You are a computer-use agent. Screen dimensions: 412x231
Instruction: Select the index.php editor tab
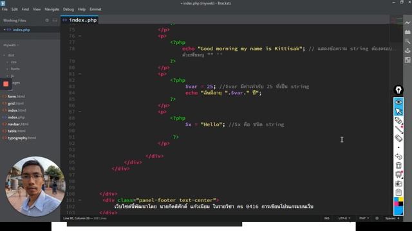click(x=80, y=20)
